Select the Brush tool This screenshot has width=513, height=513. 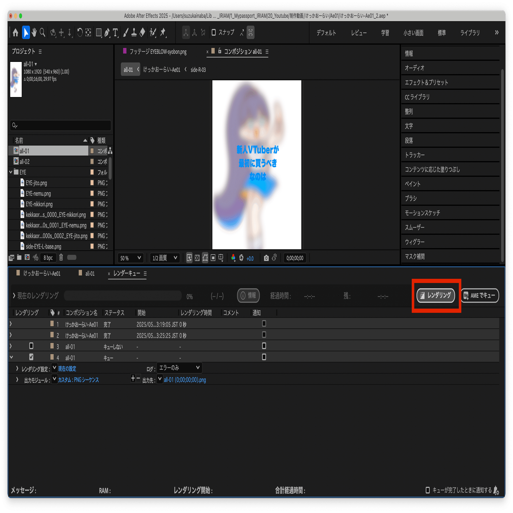click(x=126, y=33)
